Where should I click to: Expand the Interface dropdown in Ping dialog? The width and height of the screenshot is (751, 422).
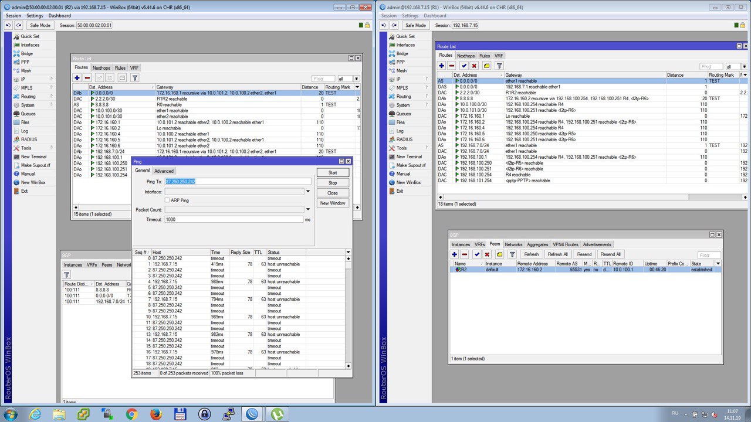click(308, 191)
